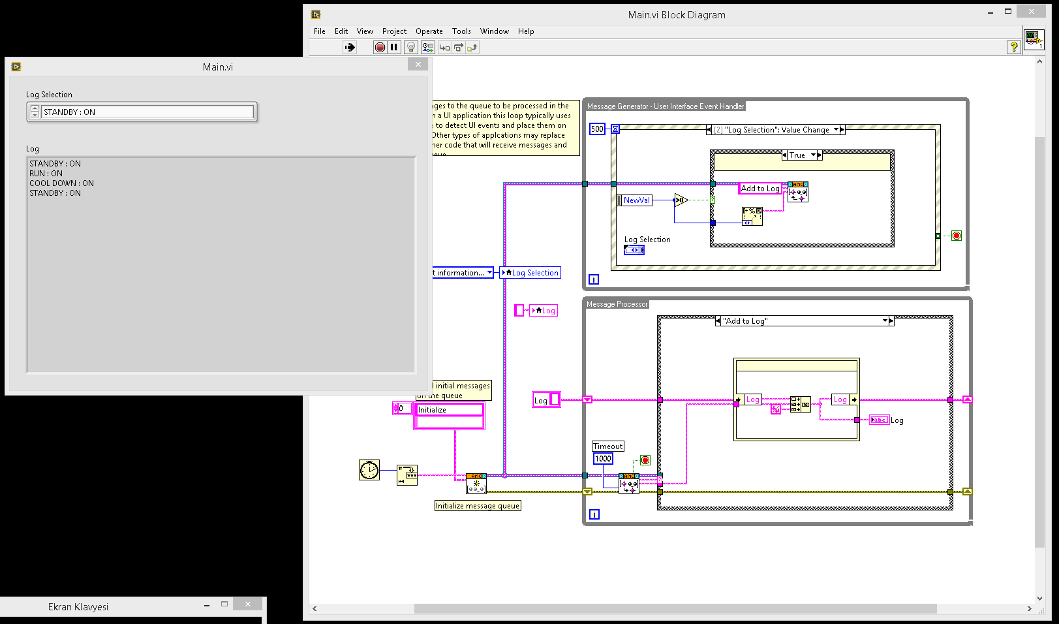Open the File menu

tap(320, 31)
